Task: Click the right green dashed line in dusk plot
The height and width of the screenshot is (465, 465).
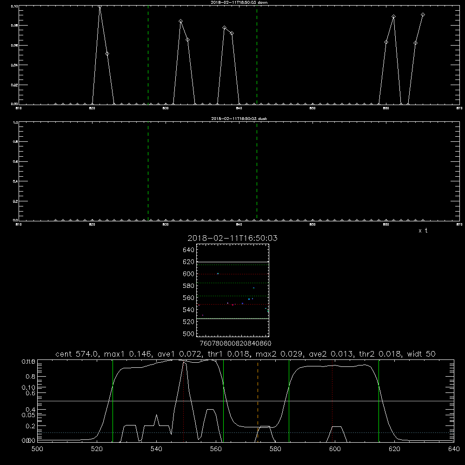Action: tap(257, 171)
